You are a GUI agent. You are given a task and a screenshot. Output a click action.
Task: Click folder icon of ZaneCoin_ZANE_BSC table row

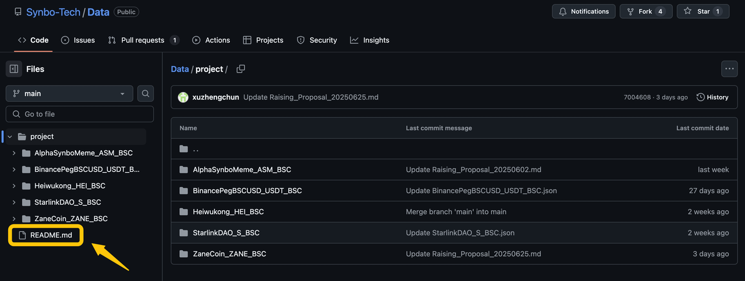184,254
